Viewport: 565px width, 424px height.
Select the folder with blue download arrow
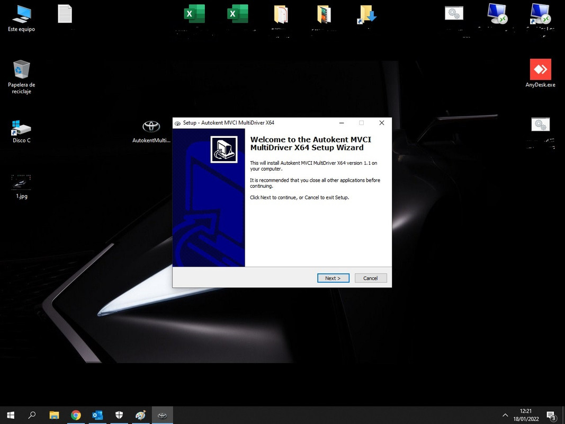coord(367,14)
